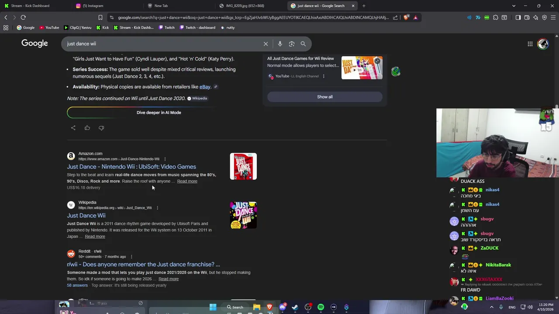Image resolution: width=559 pixels, height=314 pixels.
Task: Switch to the New Tab tab
Action: click(178, 6)
